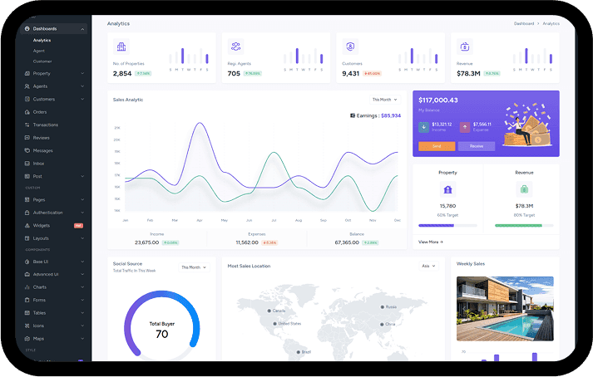Select the Analytics submenu item
Image resolution: width=593 pixels, height=377 pixels.
coord(42,40)
